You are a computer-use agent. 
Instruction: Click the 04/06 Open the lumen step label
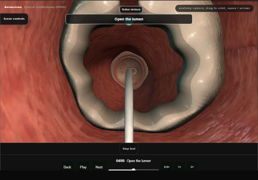click(133, 161)
